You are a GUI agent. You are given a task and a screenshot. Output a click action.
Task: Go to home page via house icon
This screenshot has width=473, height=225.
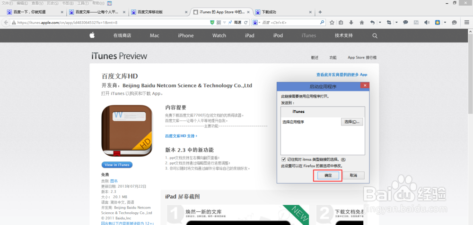pyautogui.click(x=362, y=23)
